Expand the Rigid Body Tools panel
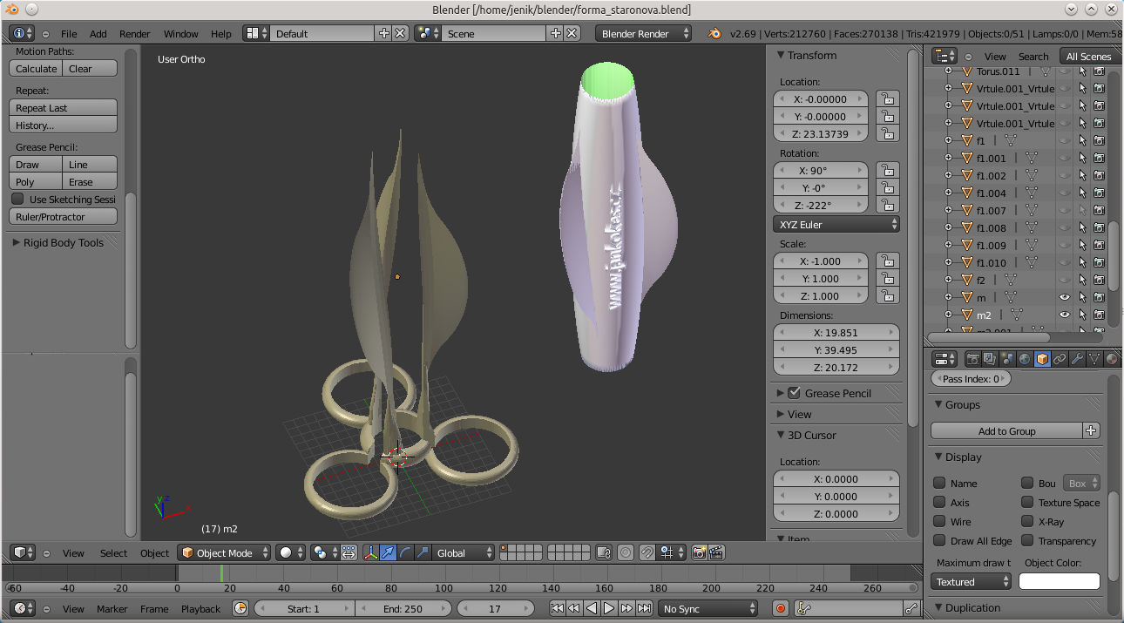The image size is (1124, 623). click(63, 243)
